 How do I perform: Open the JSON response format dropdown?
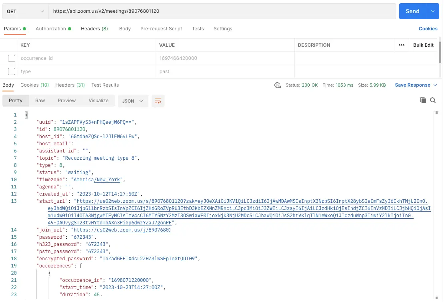(133, 101)
